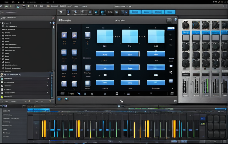This screenshot has height=144, width=228.
Task: Click the beige round icon heading the lower-left track list
Action: pyautogui.click(x=2, y=74)
